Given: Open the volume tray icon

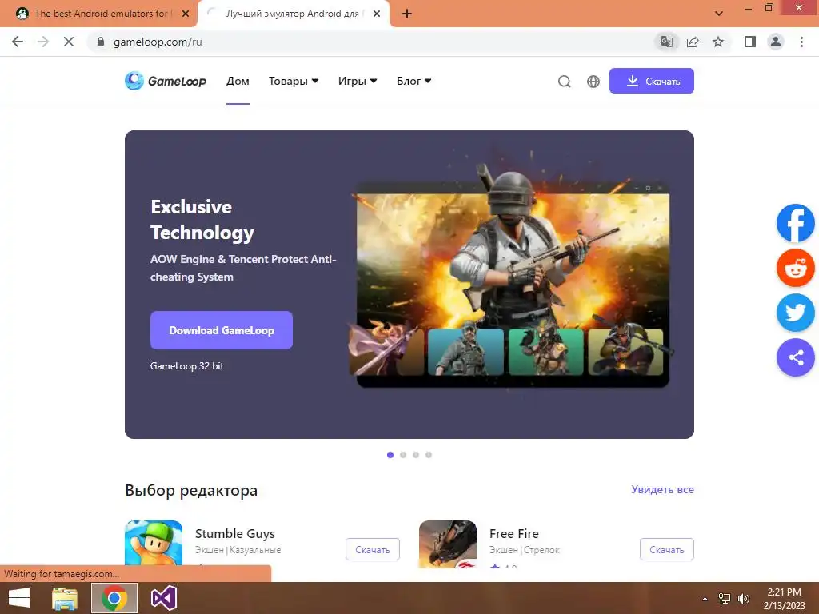Looking at the screenshot, I should pos(743,599).
